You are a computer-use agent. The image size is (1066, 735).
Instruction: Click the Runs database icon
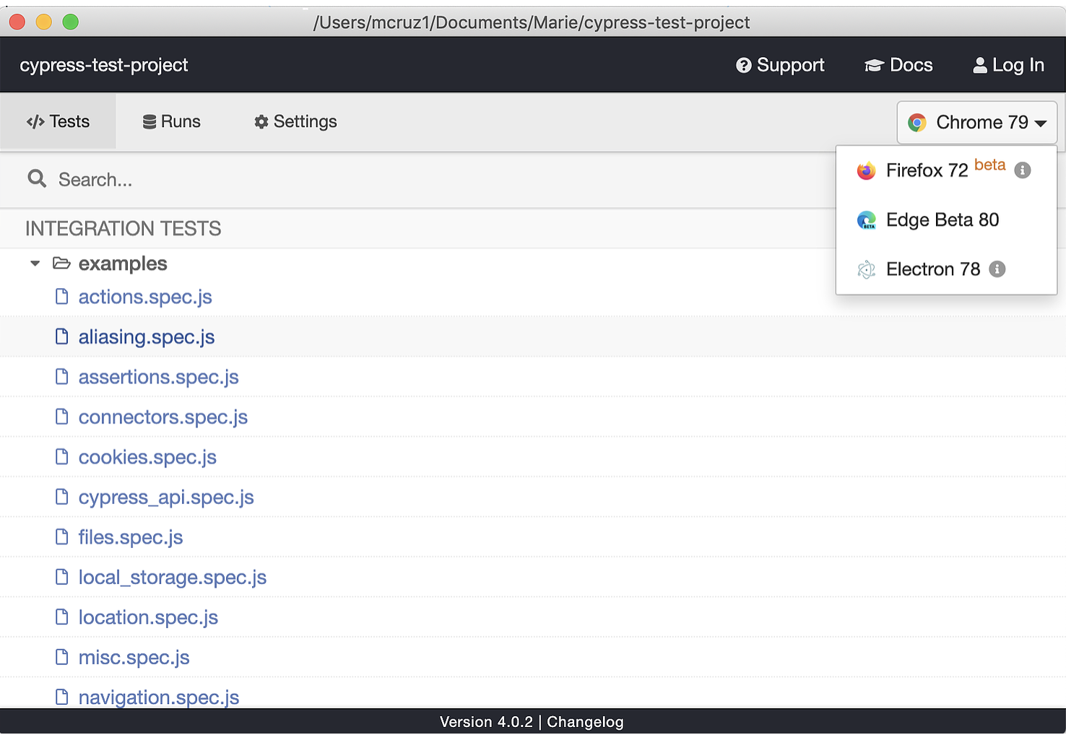[149, 122]
